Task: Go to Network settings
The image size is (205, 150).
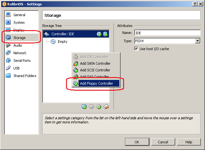Action: 20,53
